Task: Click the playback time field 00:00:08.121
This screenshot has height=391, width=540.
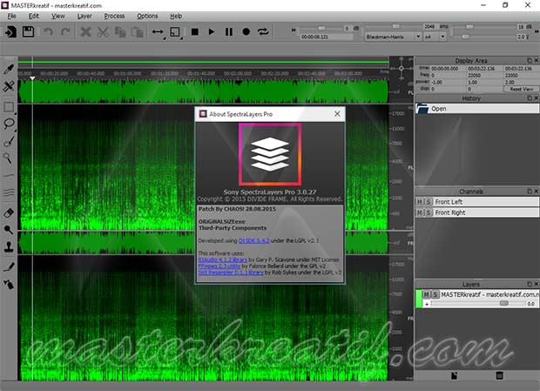Action: [x=326, y=37]
